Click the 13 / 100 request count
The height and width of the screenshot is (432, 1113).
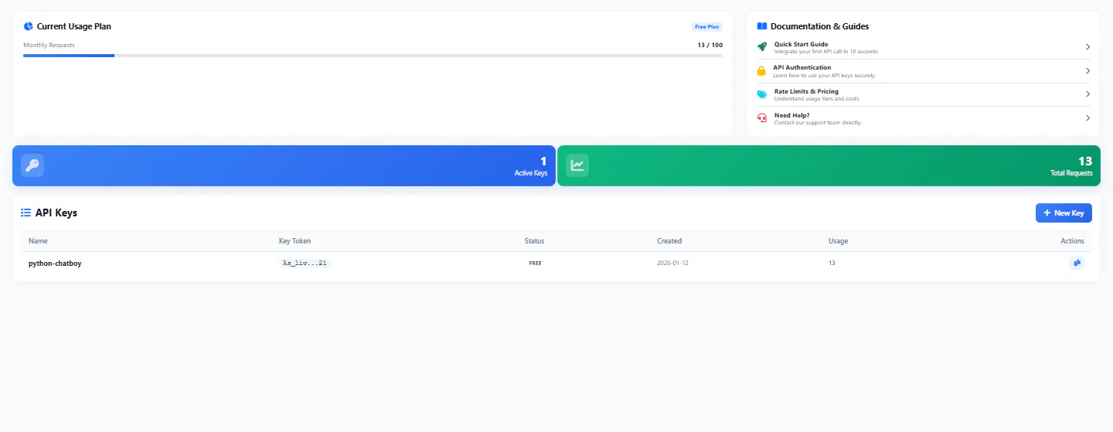pos(710,45)
